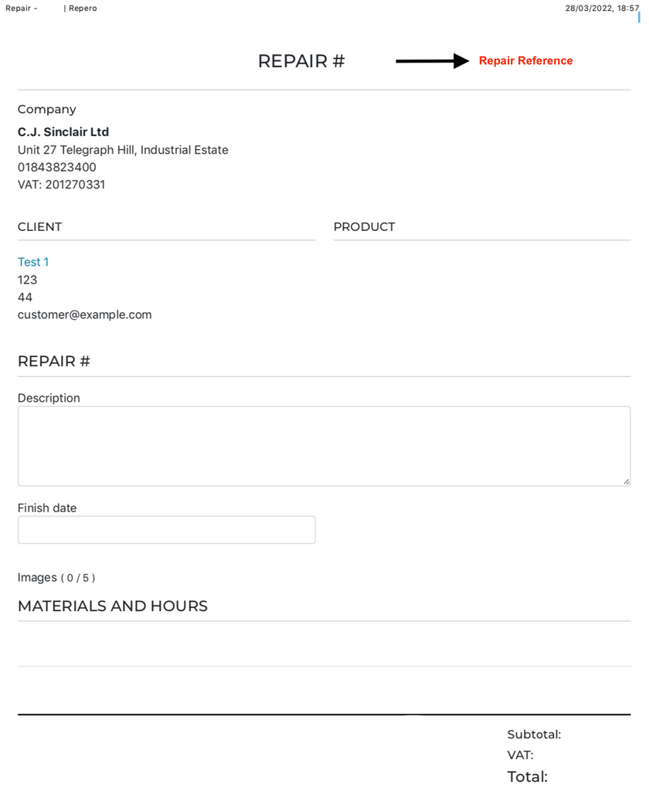Open the Test 1 client link

(x=33, y=262)
